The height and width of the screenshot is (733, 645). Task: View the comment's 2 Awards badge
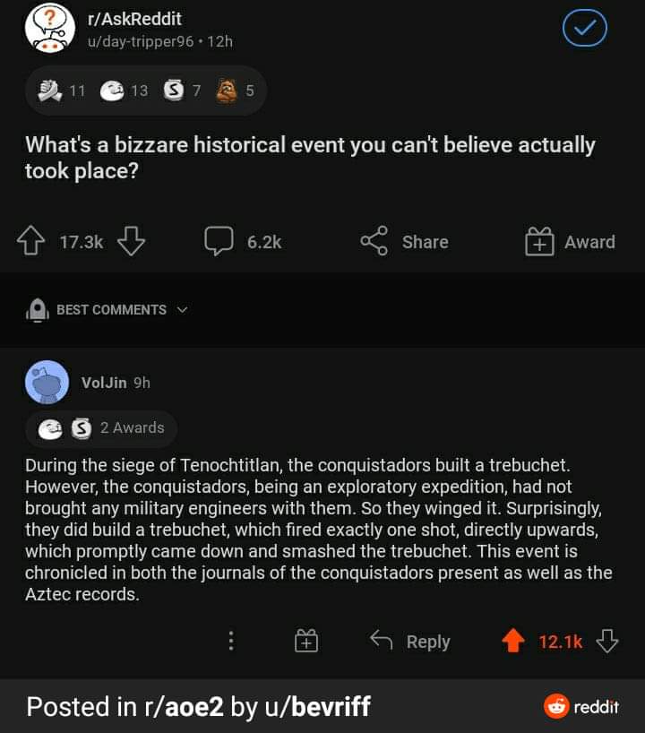102,428
